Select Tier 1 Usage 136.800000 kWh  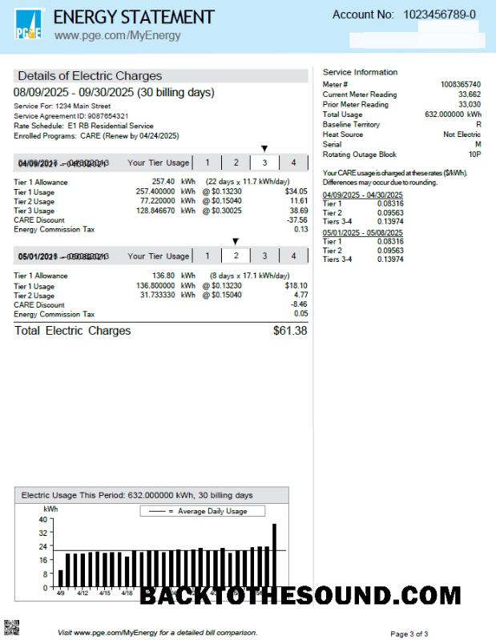pyautogui.click(x=165, y=286)
